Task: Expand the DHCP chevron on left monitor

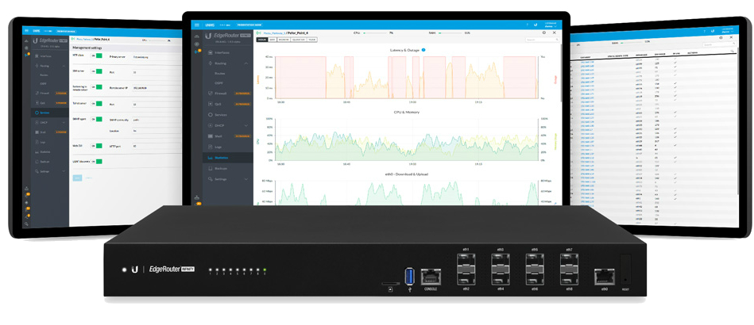Action: (64, 122)
